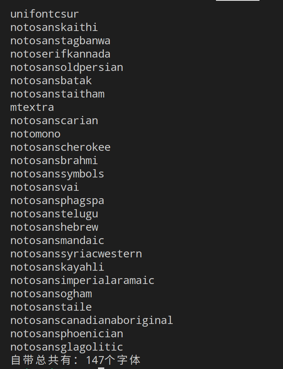Select the notosansvai text
Screen dimensions: 283x369
tap(45, 187)
